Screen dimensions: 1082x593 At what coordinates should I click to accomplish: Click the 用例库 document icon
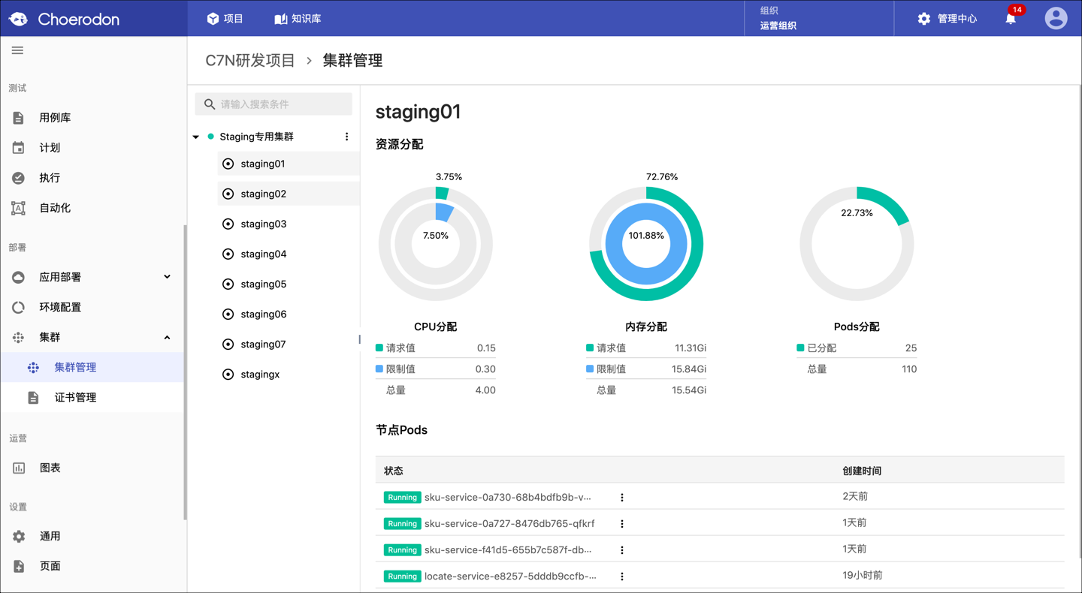click(x=19, y=118)
